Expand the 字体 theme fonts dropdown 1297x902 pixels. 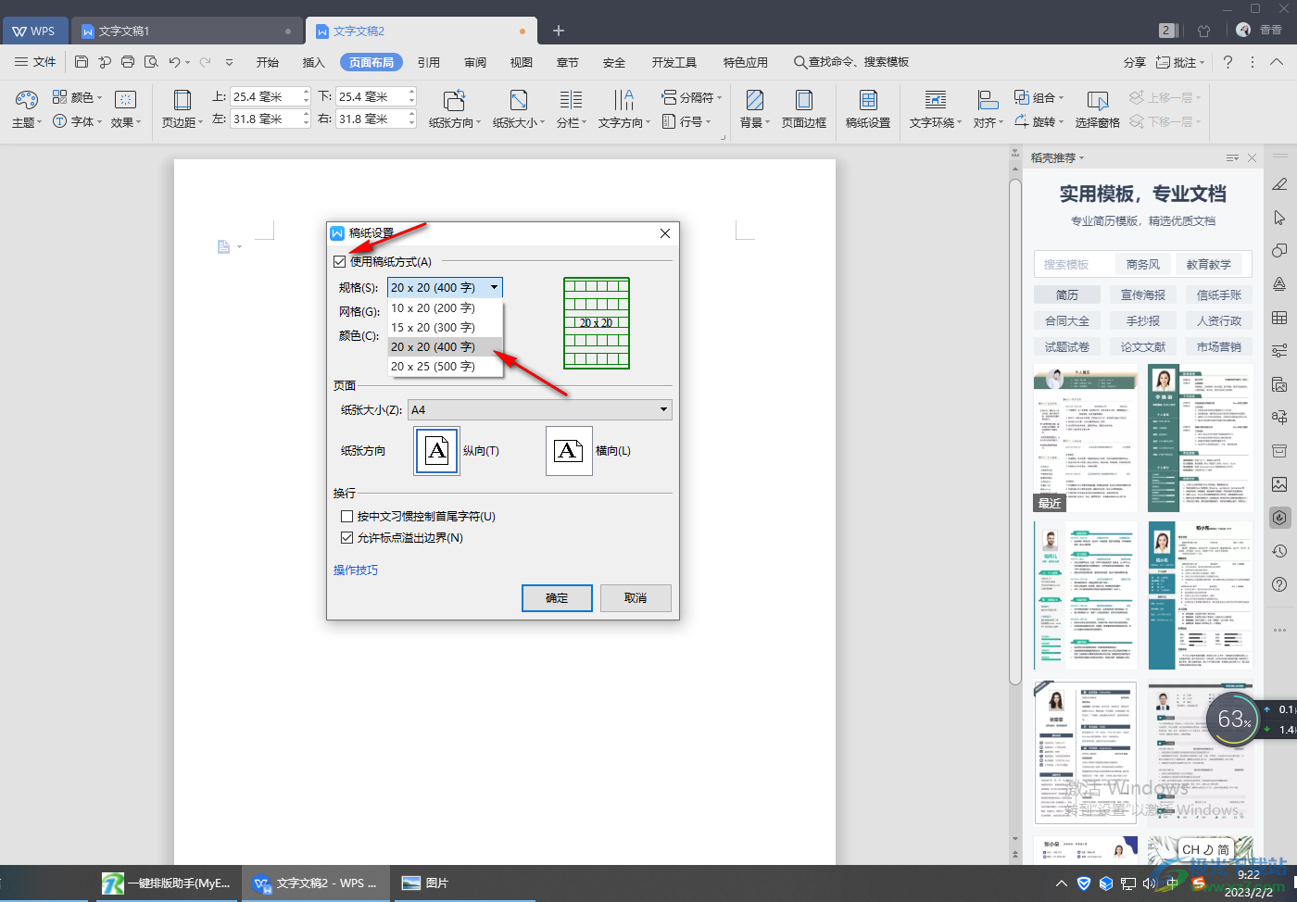click(x=99, y=121)
